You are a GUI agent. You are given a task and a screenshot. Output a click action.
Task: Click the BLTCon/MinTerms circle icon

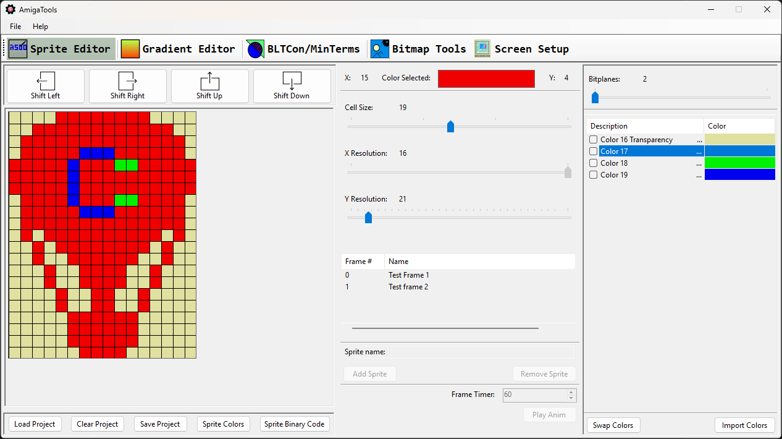click(x=256, y=49)
